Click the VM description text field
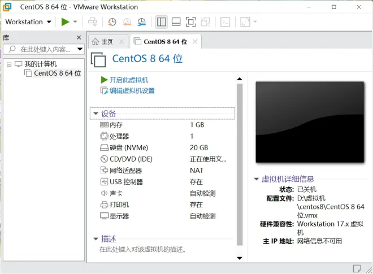 coord(143,249)
